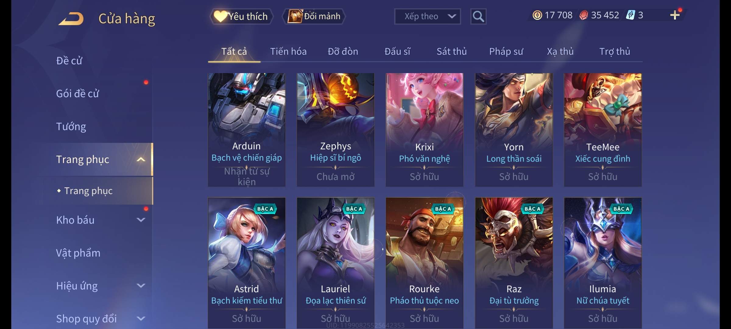This screenshot has width=731, height=329.
Task: Open the search magnifier icon
Action: click(x=478, y=16)
